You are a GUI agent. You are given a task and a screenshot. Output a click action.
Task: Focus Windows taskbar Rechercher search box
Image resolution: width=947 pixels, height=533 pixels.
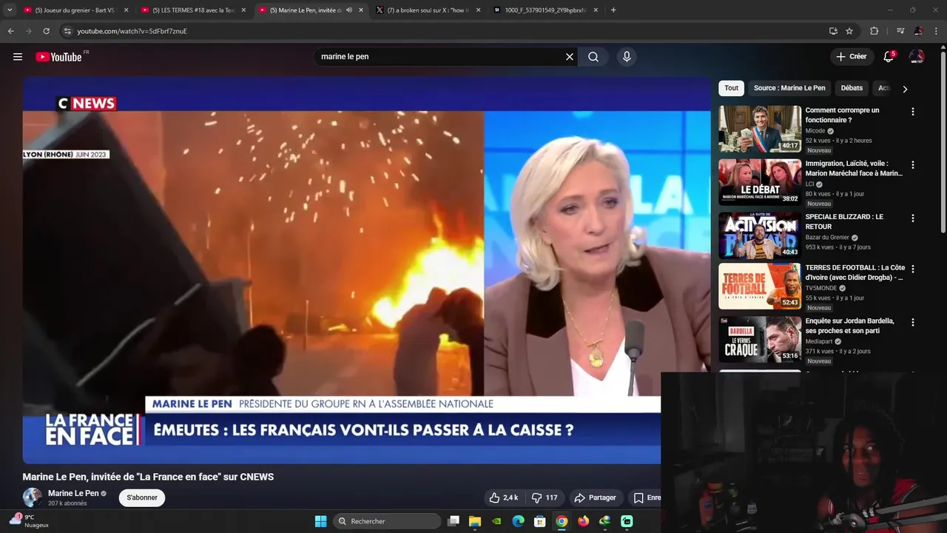point(386,521)
